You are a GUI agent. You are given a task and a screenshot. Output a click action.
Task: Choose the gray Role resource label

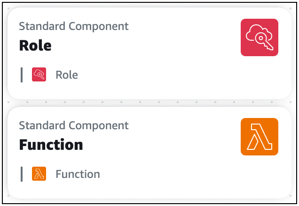click(x=67, y=75)
